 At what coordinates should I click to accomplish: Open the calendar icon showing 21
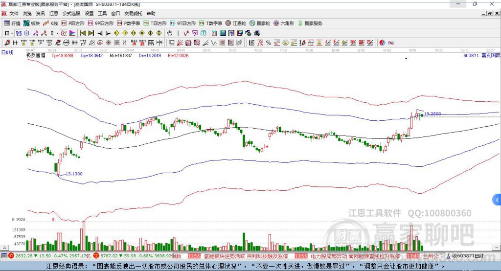tap(214, 33)
